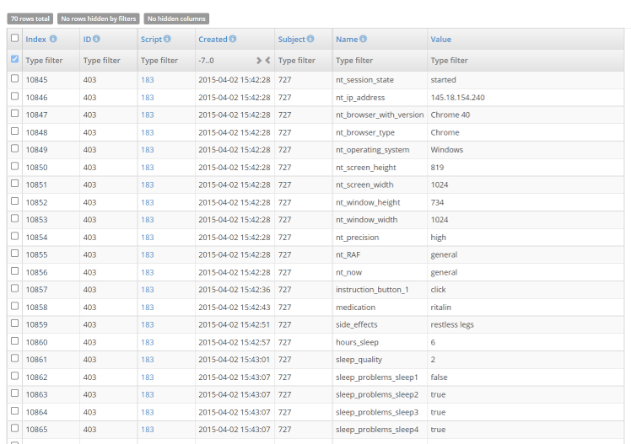This screenshot has width=631, height=444.
Task: Click the No rows hidden by filters badge
Action: [99, 19]
